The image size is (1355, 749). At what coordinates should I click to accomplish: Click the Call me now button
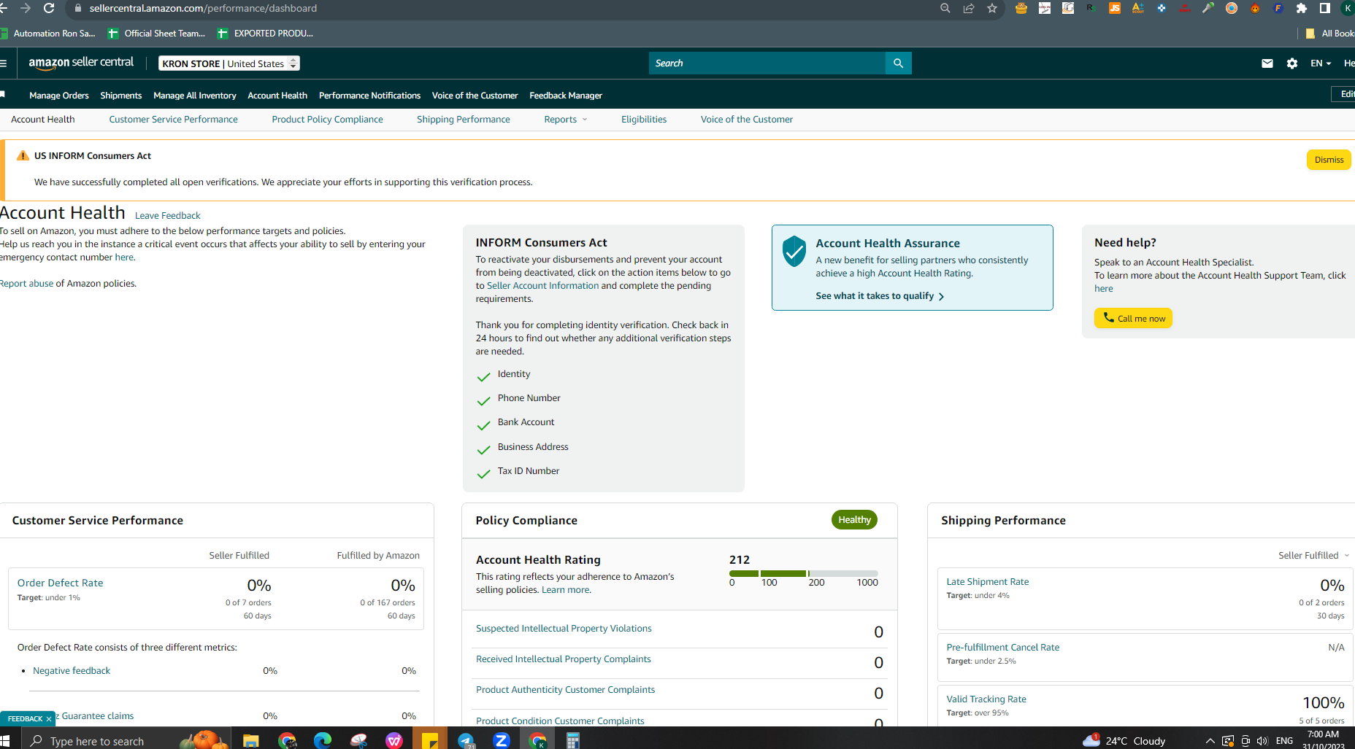pos(1133,318)
